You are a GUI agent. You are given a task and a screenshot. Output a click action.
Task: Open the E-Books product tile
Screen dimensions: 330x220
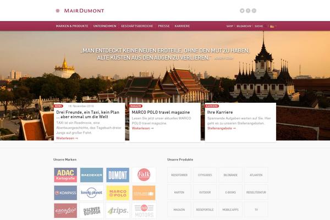[230, 193]
